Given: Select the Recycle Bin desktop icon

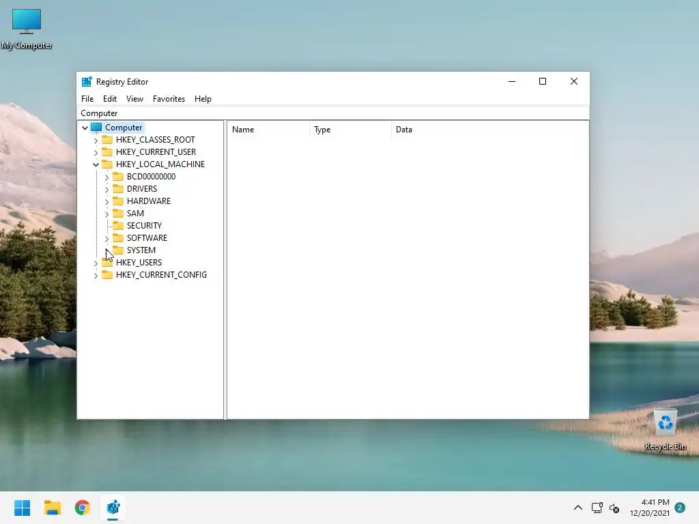Looking at the screenshot, I should click(665, 431).
